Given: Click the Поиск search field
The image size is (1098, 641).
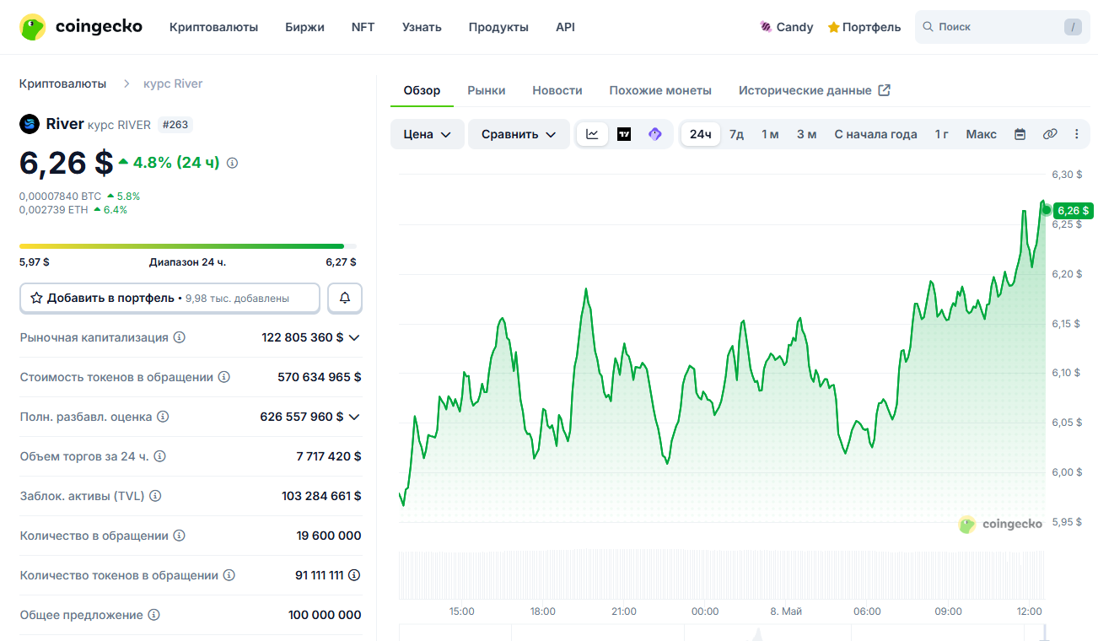Looking at the screenshot, I should 1003,27.
